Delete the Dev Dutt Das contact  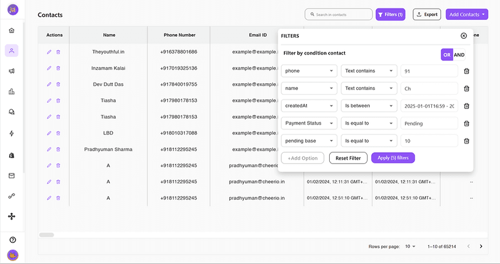pyautogui.click(x=58, y=84)
